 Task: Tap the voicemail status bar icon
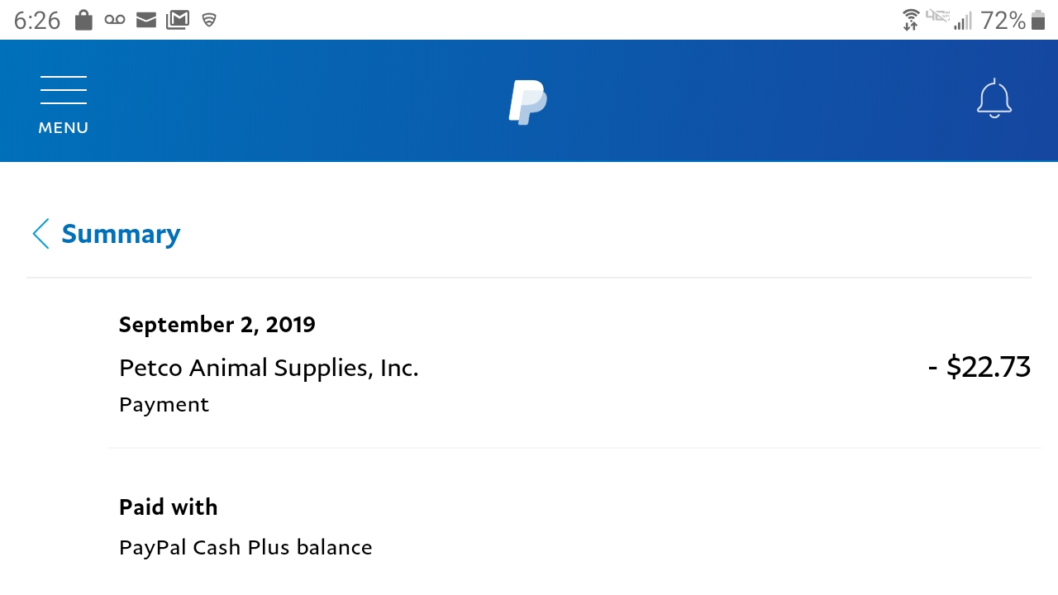[x=115, y=20]
